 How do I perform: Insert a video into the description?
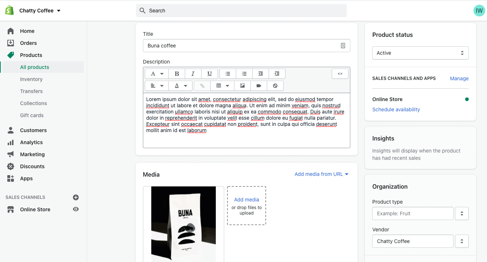pyautogui.click(x=259, y=86)
